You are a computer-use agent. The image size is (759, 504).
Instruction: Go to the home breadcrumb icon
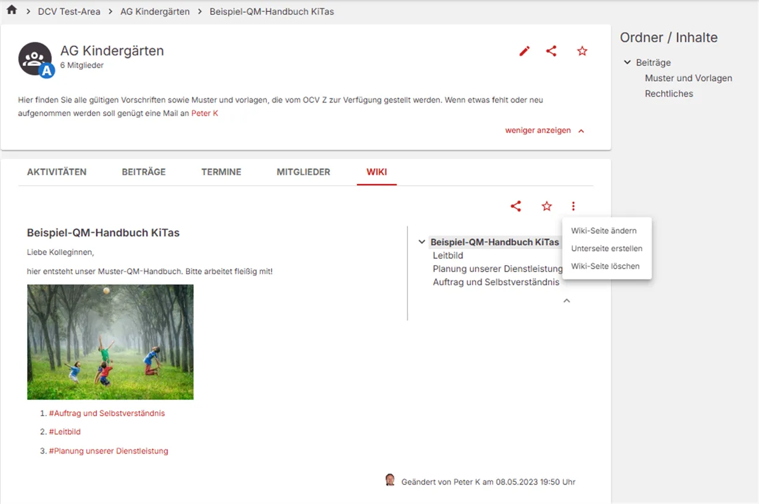coord(11,10)
